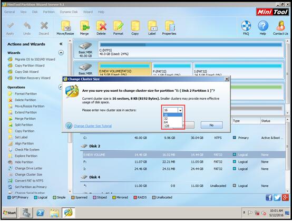Click the Contact Us icon
Viewport: 292px width, 221px height.
280,26
